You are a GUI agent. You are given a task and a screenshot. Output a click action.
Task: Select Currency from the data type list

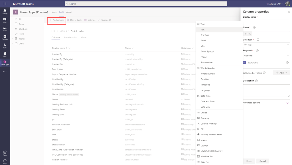click(x=205, y=118)
